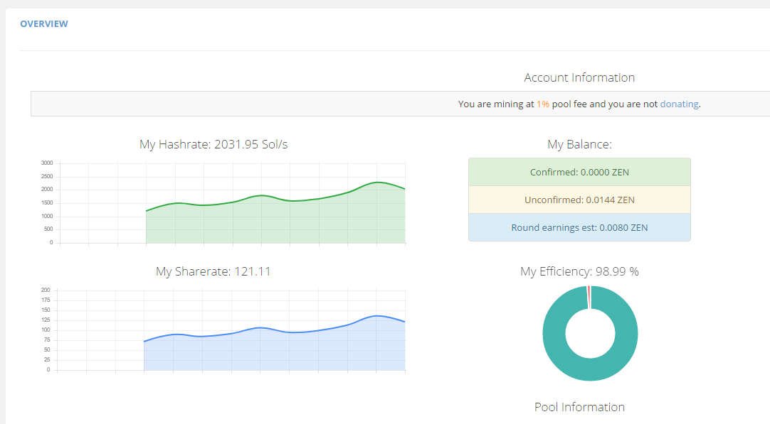The image size is (770, 424).
Task: Click the orange 1% pool fee text
Action: pos(543,104)
